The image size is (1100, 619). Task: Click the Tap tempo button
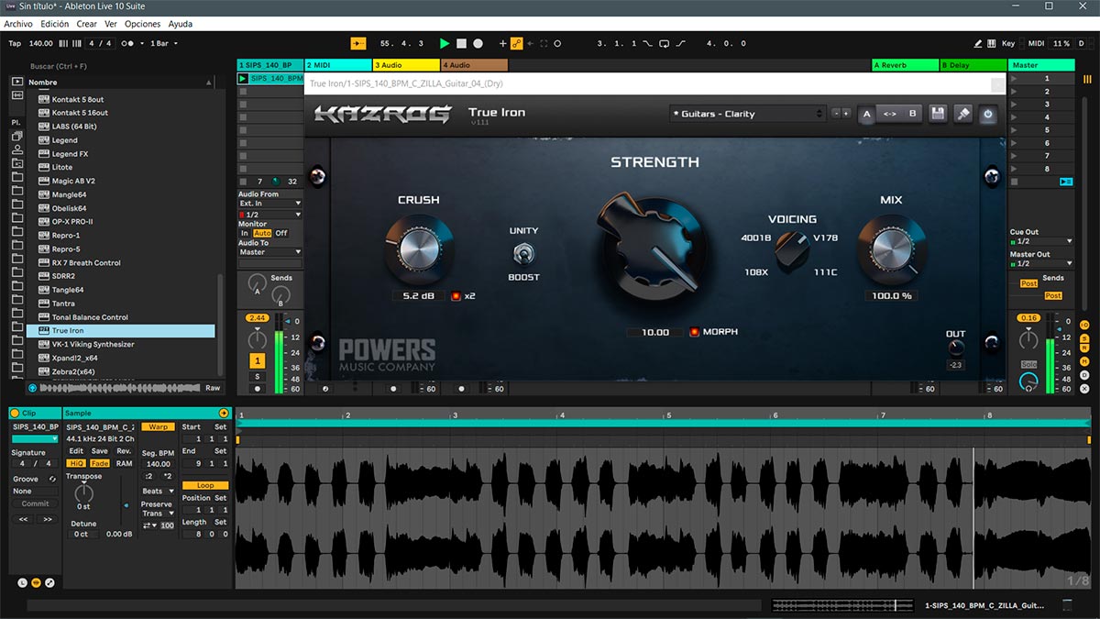[15, 43]
